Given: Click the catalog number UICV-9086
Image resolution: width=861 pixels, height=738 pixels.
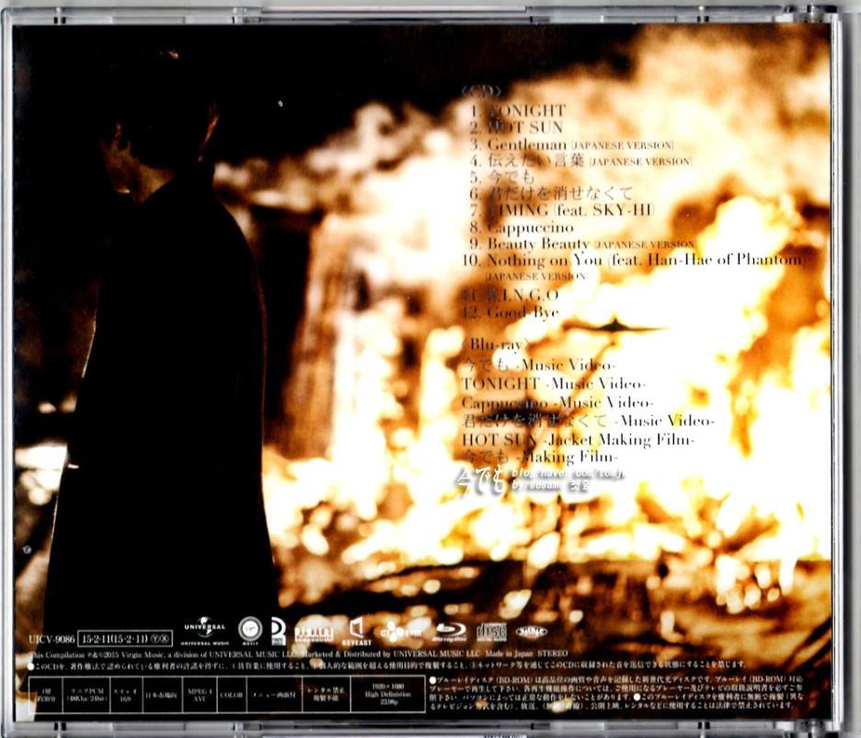Looking at the screenshot, I should (x=52, y=640).
